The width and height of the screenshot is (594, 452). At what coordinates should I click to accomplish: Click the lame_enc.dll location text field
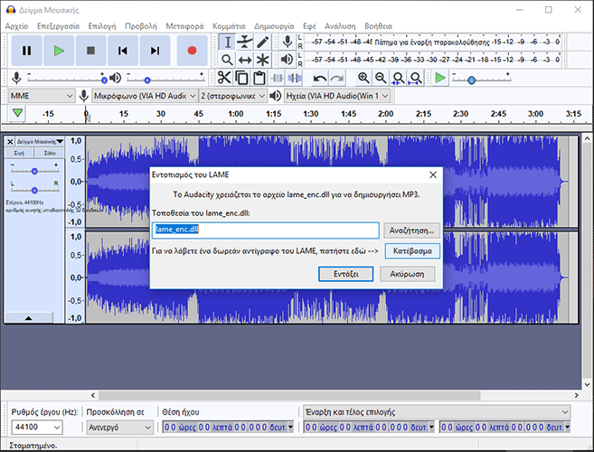266,230
